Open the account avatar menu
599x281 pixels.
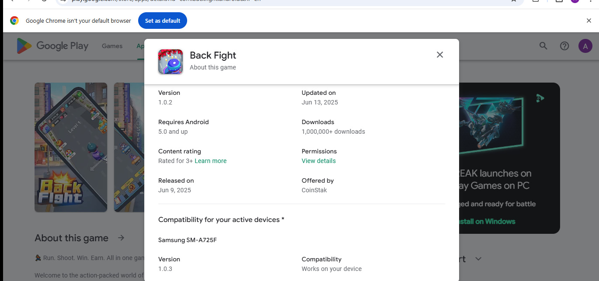coord(585,46)
